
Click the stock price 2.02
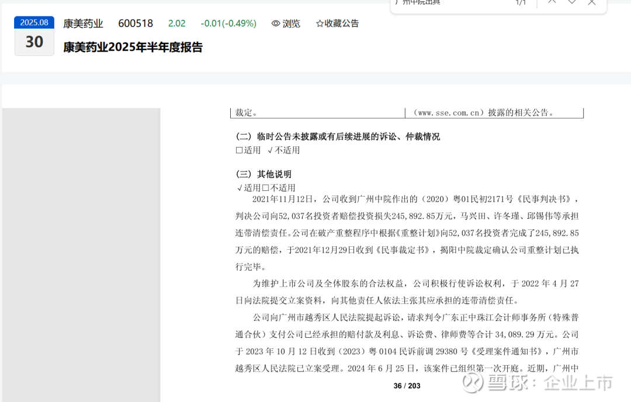click(176, 24)
